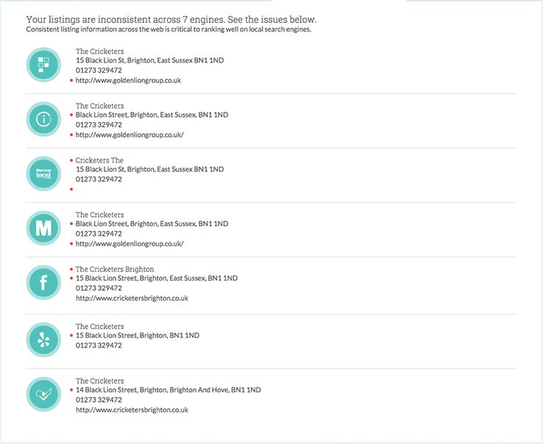Open goldenliongroup.co.uk link beside the 'M' icon
The height and width of the screenshot is (444, 543).
pyautogui.click(x=129, y=243)
